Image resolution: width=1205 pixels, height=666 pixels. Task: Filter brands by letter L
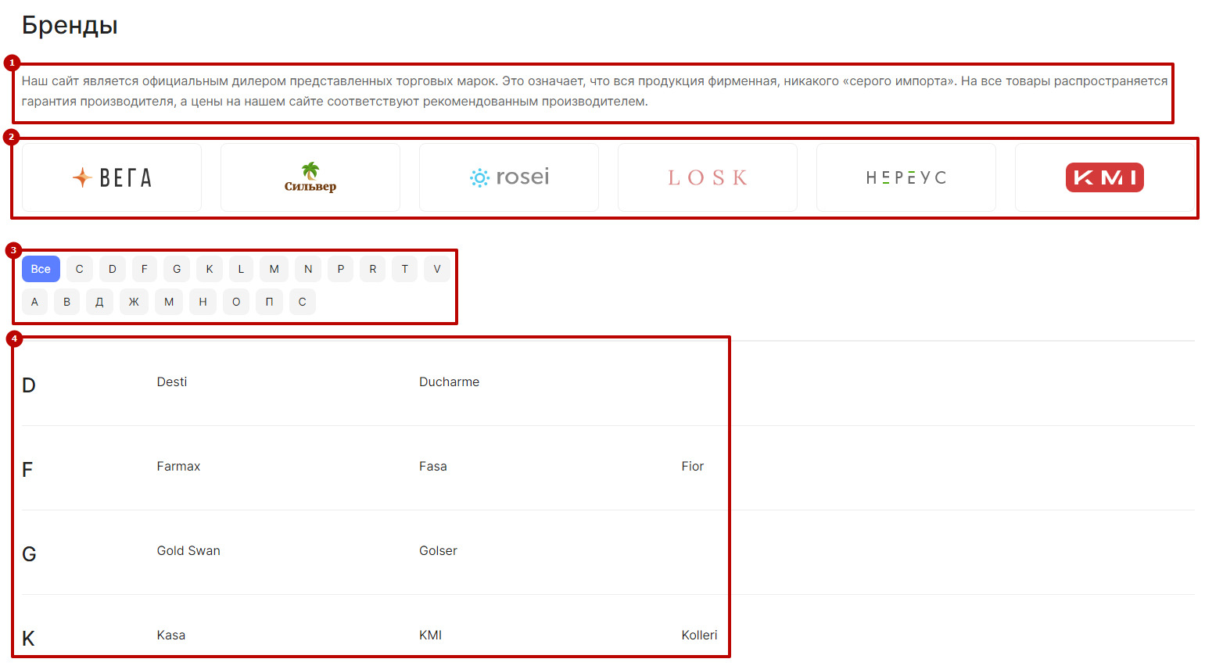pyautogui.click(x=241, y=269)
